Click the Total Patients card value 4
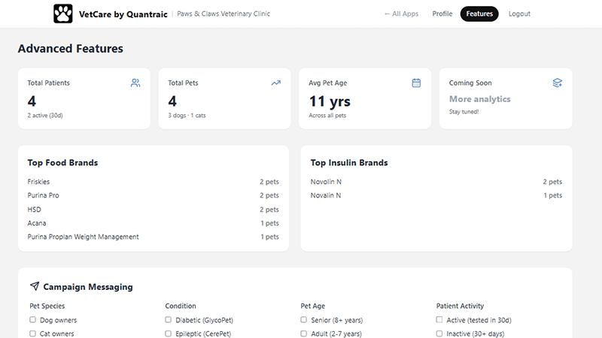Image resolution: width=602 pixels, height=338 pixels. coord(32,101)
